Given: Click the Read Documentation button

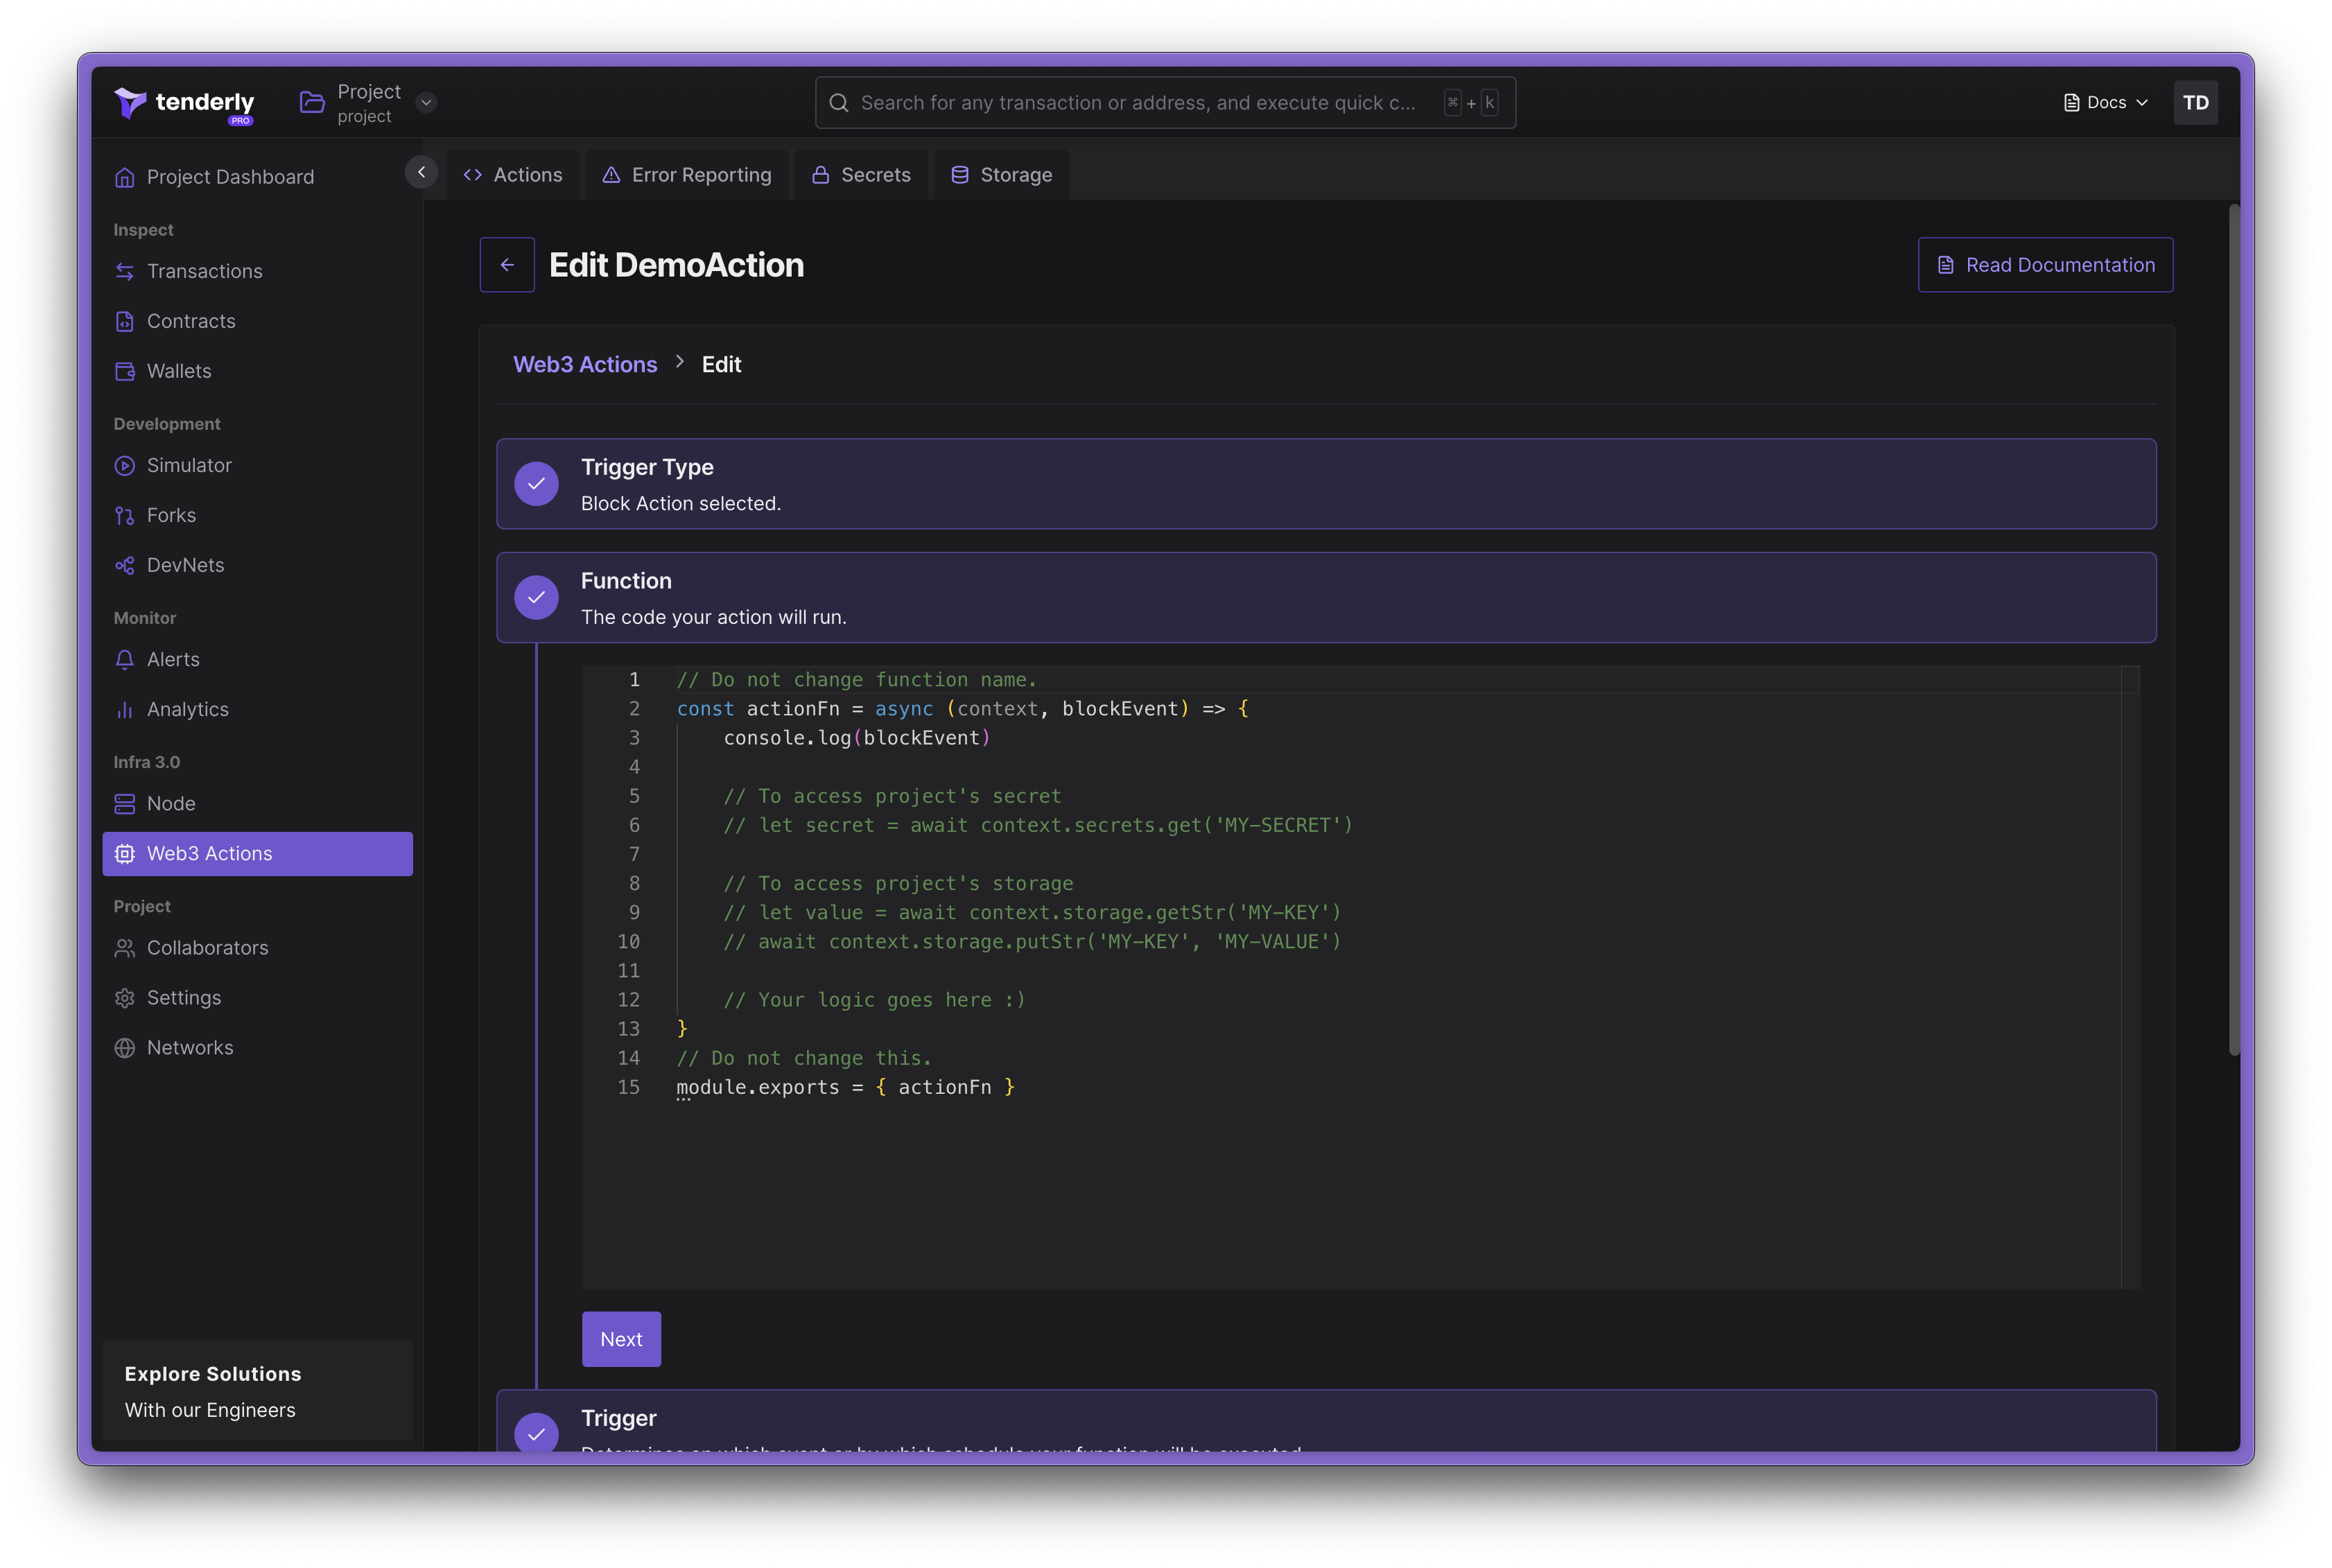Looking at the screenshot, I should click(2044, 264).
